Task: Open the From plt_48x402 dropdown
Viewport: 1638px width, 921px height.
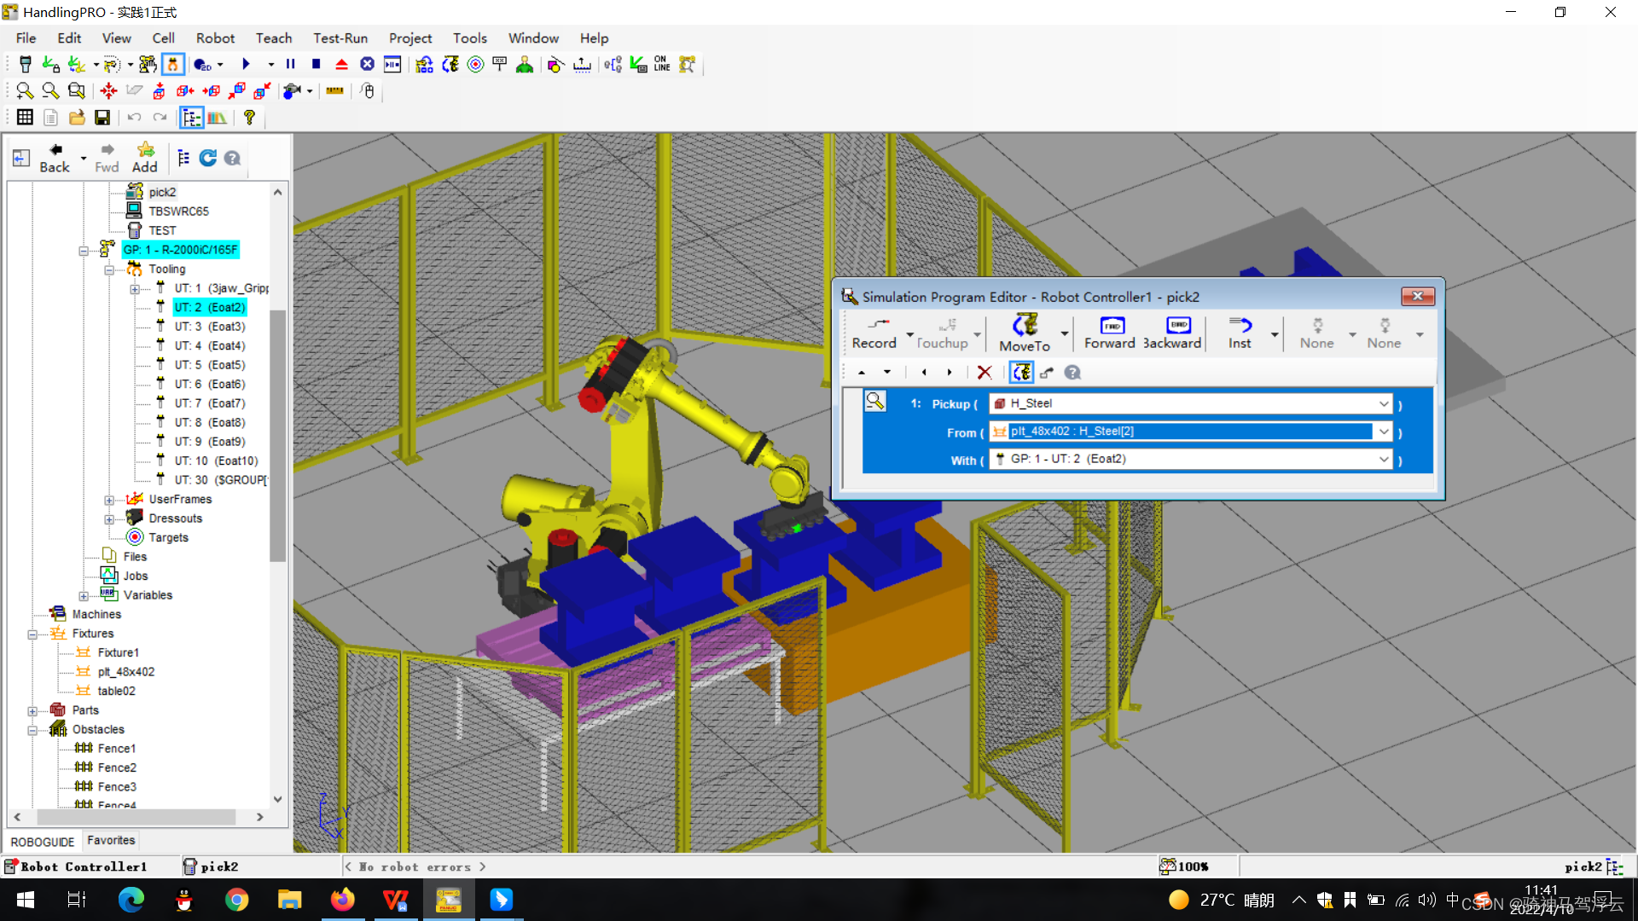Action: coord(1383,432)
